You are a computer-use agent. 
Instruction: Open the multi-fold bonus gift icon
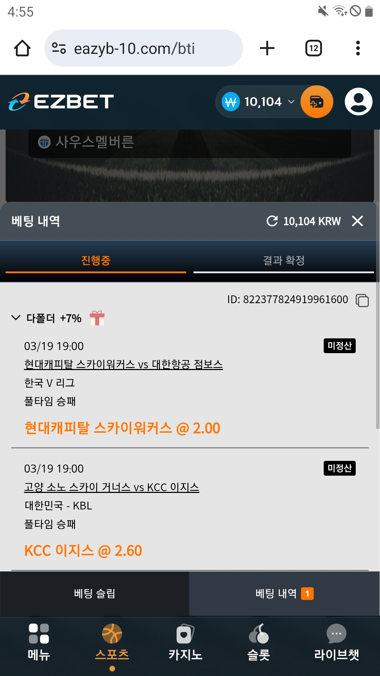(x=97, y=318)
